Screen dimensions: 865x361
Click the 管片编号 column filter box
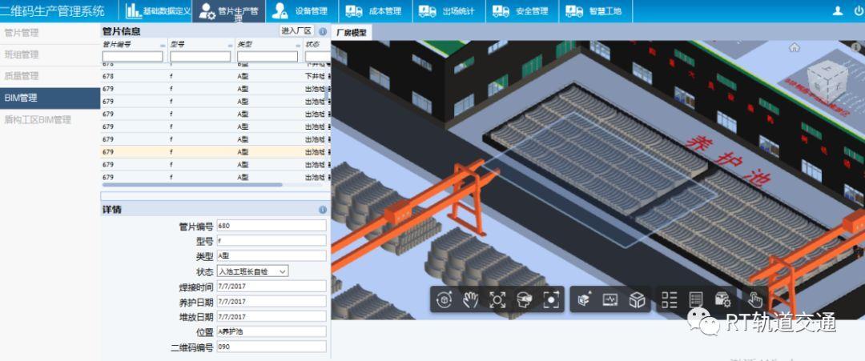(x=133, y=56)
